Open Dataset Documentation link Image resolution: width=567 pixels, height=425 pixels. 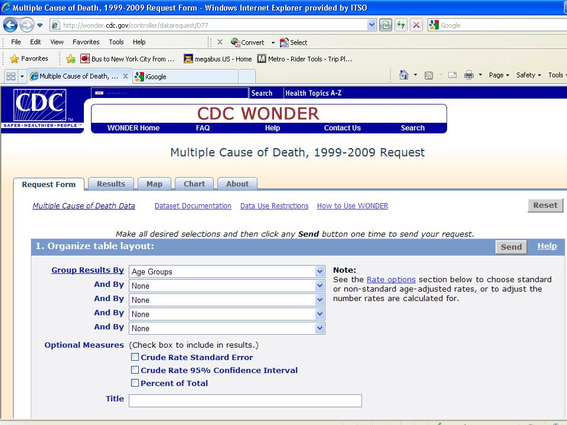pos(193,205)
